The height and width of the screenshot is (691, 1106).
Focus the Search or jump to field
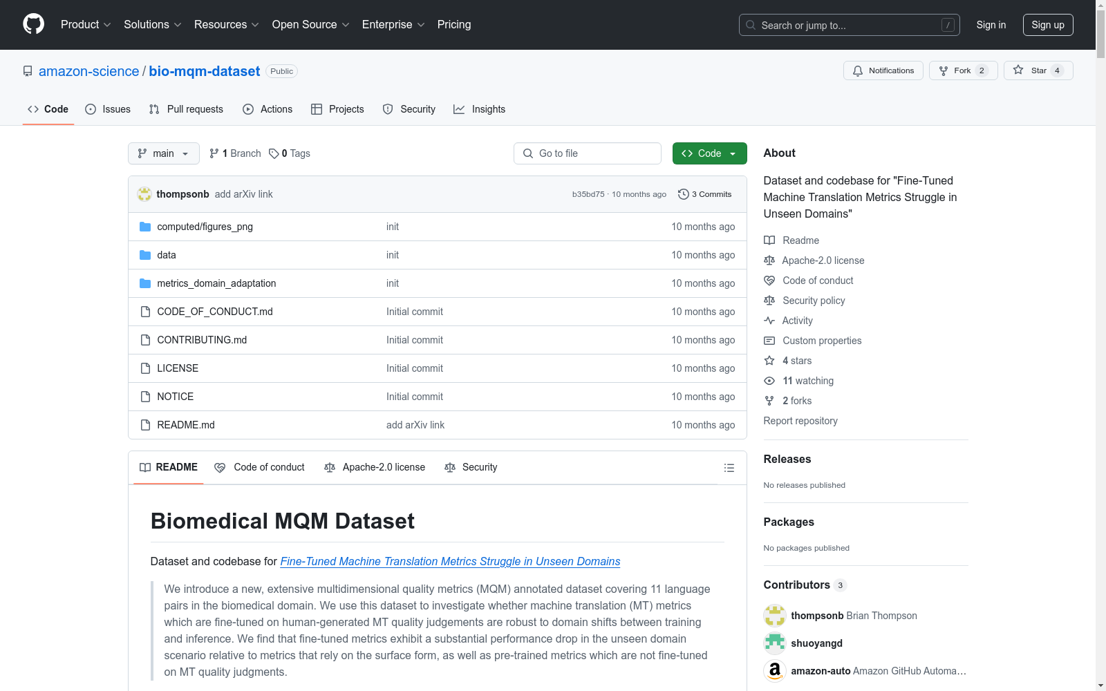850,25
